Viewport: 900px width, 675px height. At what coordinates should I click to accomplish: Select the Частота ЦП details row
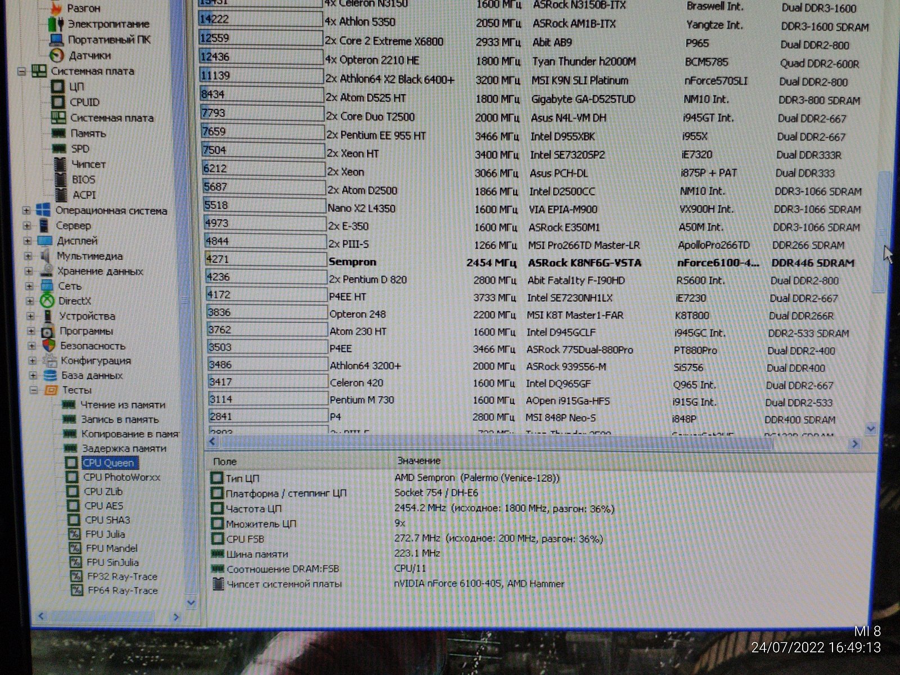pos(413,508)
